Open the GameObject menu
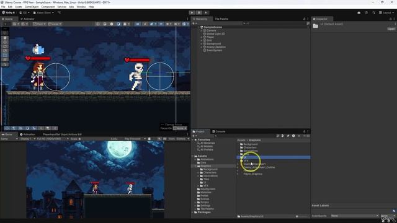Viewport: 397px width, 223px height. tap(32, 7)
